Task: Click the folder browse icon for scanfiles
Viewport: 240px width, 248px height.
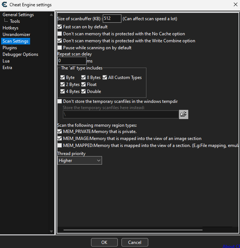Action: click(x=183, y=114)
